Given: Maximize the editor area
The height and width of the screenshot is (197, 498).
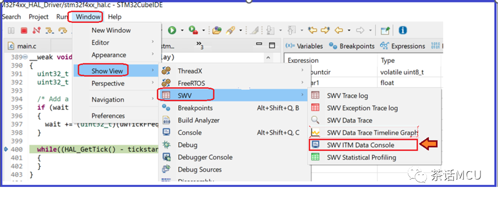Looking at the screenshot, I should [272, 45].
